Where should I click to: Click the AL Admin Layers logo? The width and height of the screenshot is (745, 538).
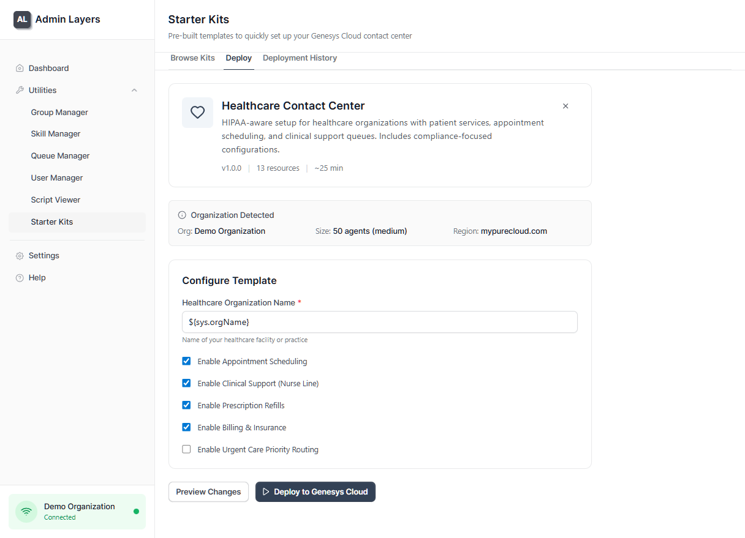click(22, 20)
